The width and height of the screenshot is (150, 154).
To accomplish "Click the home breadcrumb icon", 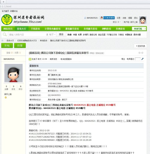I will pyautogui.click(x=2, y=41).
